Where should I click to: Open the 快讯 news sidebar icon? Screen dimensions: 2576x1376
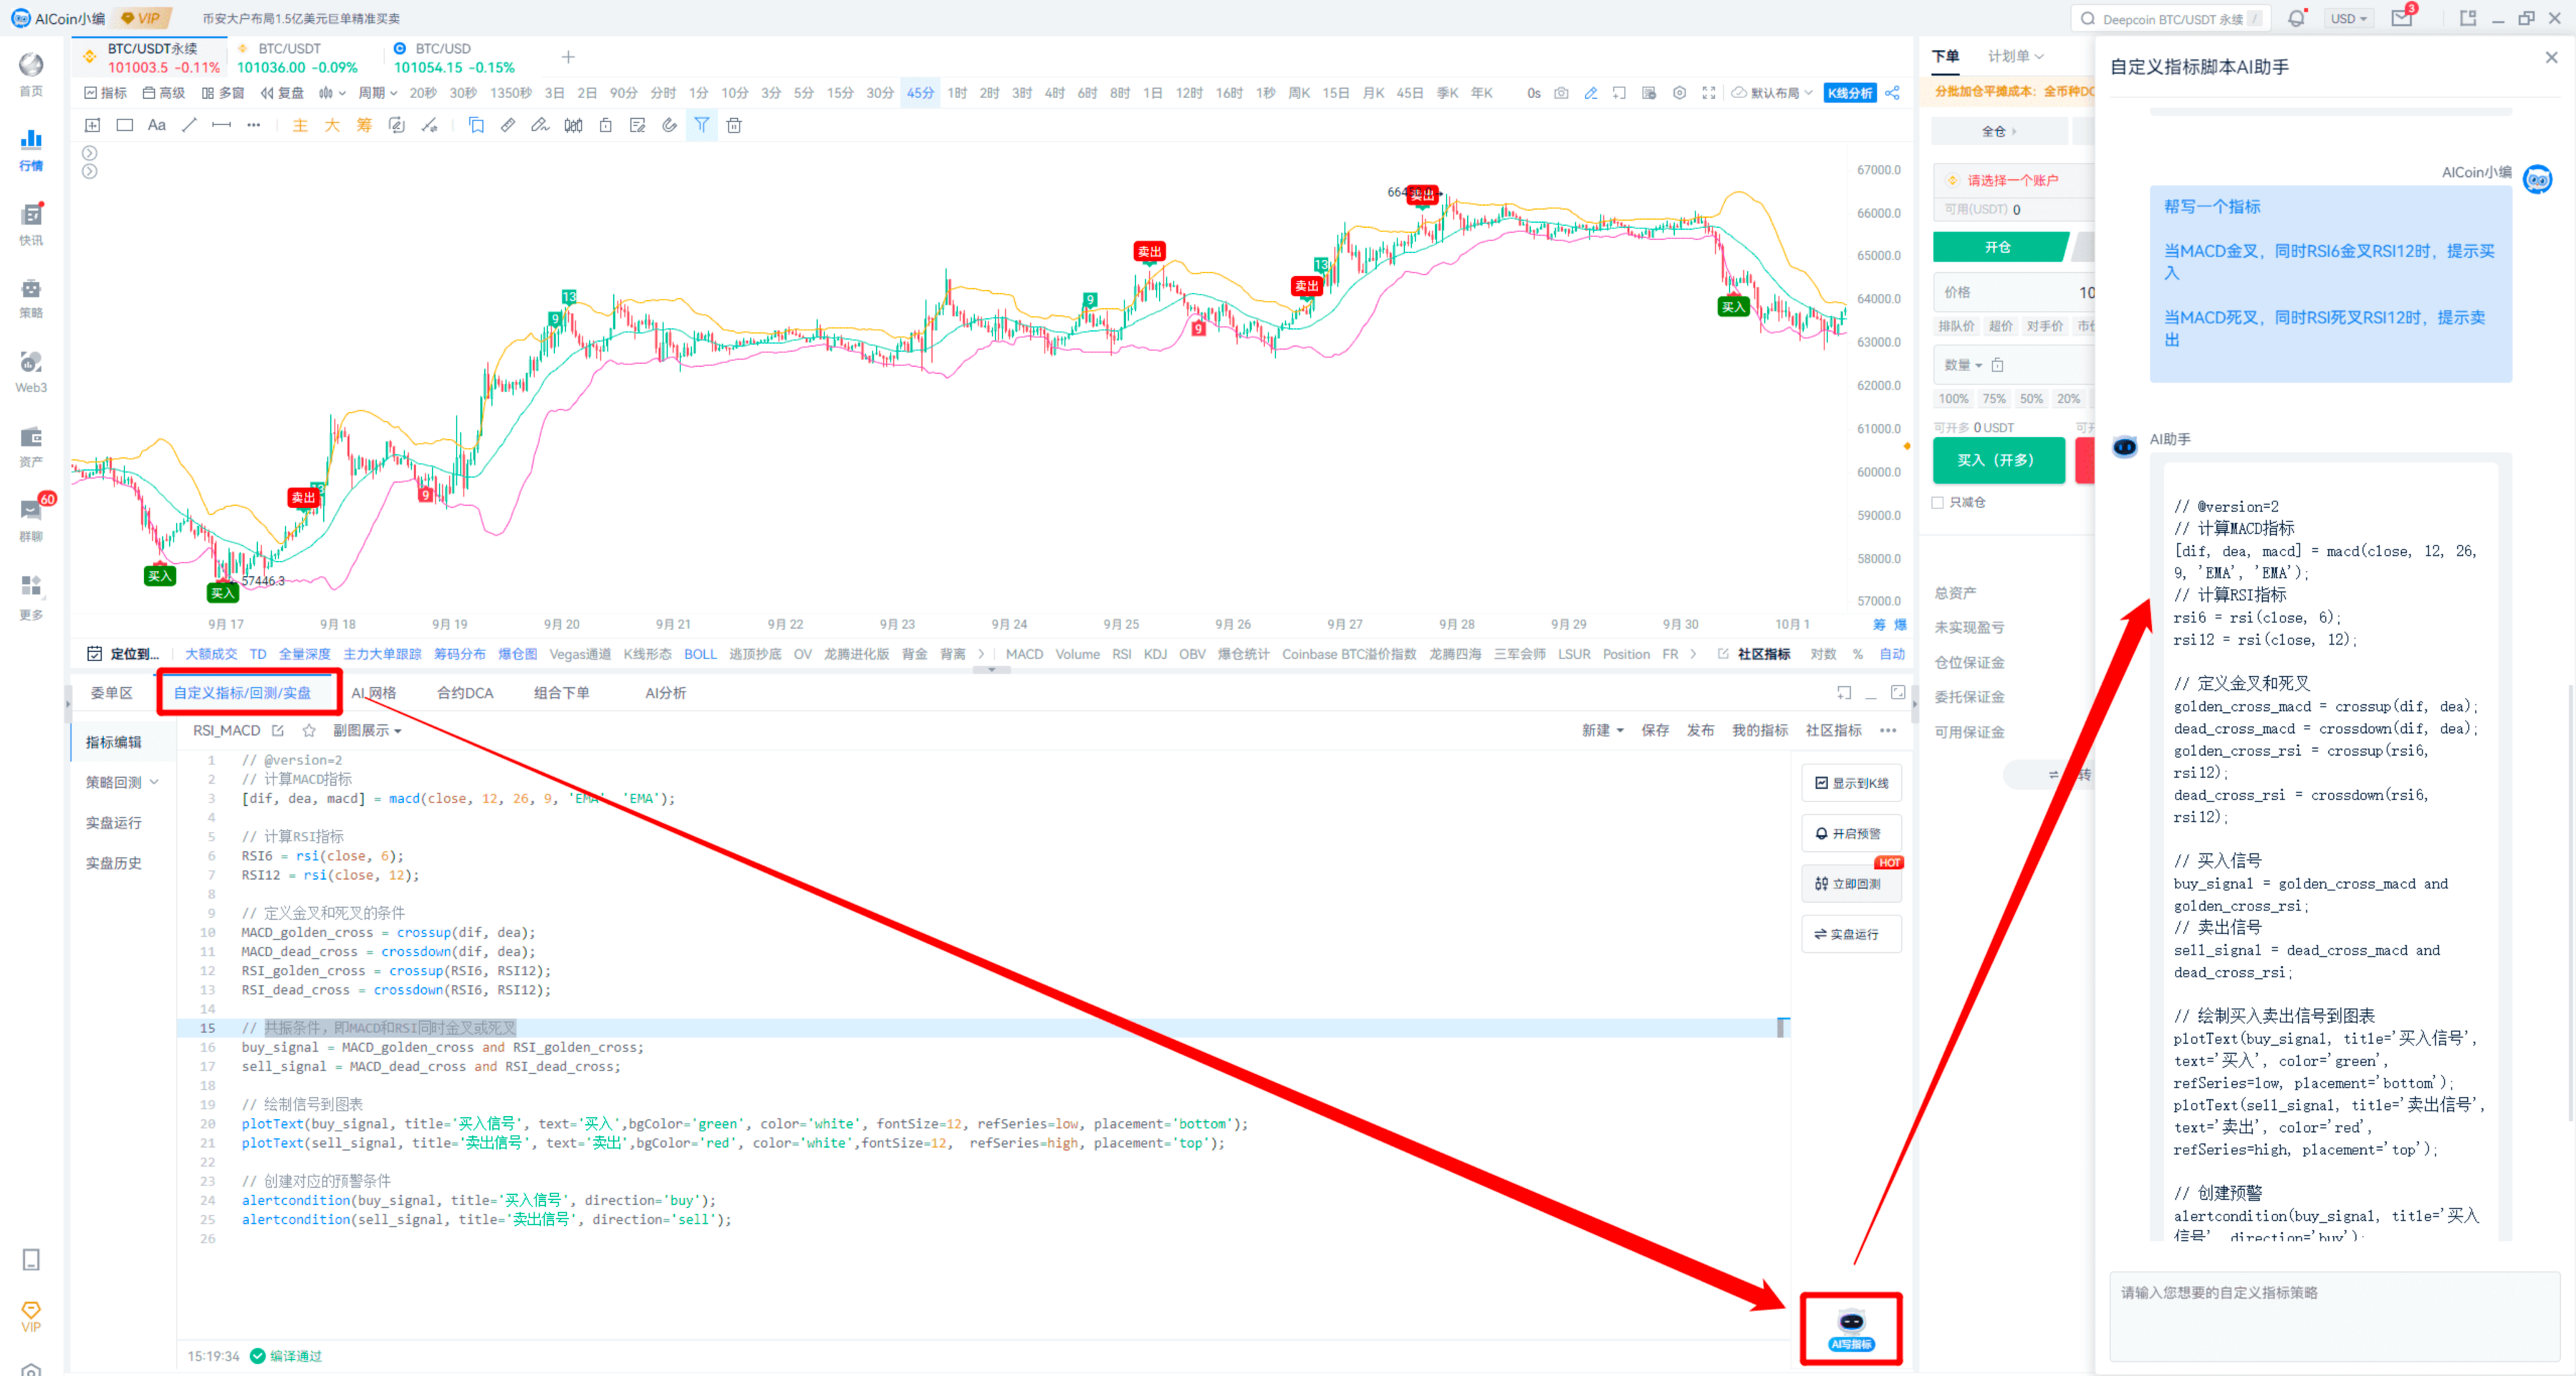point(31,224)
